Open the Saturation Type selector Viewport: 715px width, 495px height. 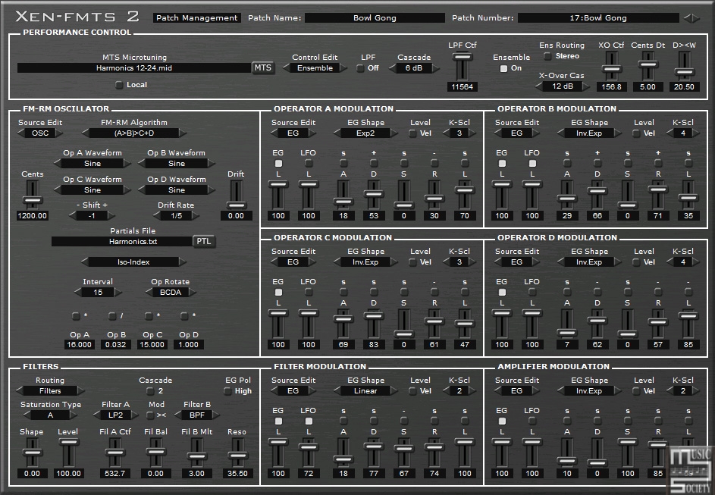[50, 415]
